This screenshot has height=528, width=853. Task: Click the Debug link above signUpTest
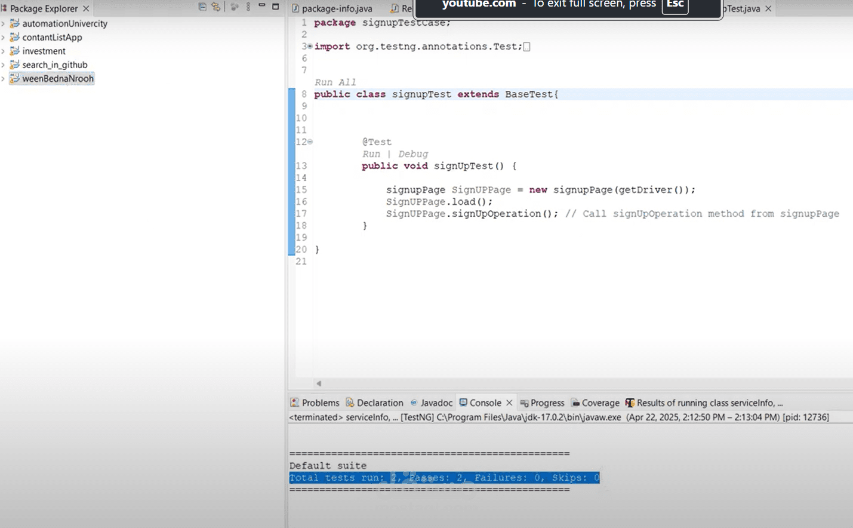point(413,154)
